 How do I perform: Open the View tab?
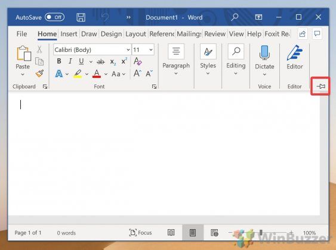236,34
